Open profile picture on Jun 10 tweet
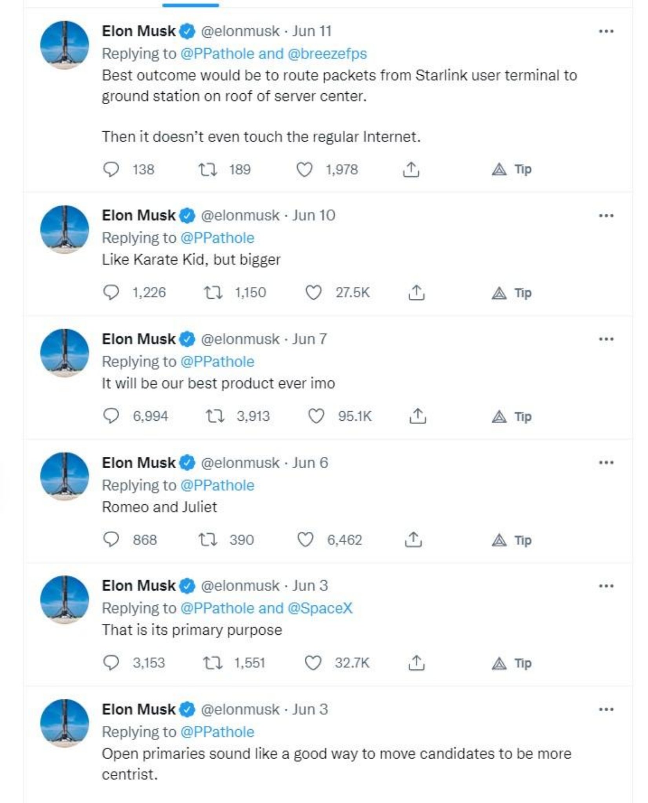The width and height of the screenshot is (648, 803). point(65,229)
